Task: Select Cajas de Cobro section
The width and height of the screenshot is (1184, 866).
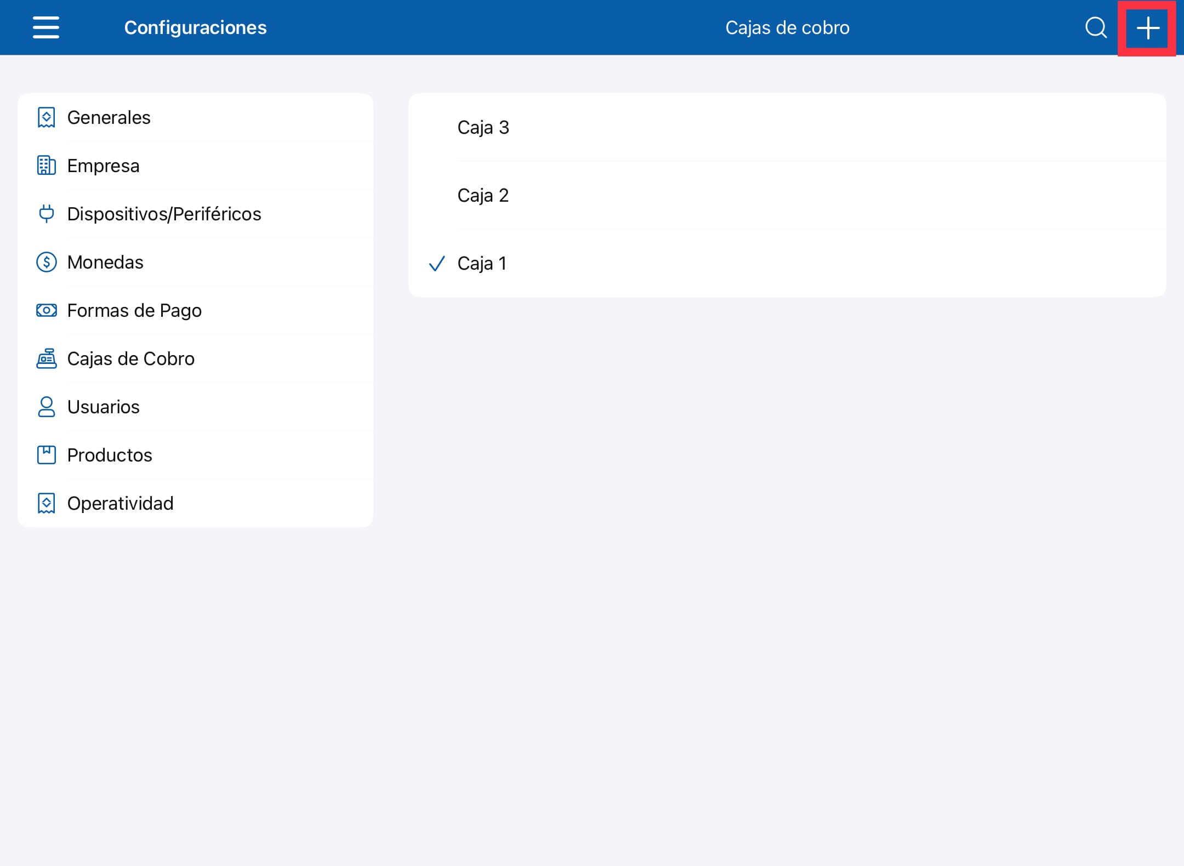Action: (196, 358)
